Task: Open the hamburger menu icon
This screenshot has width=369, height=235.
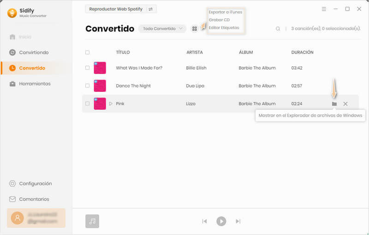Action: coord(324,9)
